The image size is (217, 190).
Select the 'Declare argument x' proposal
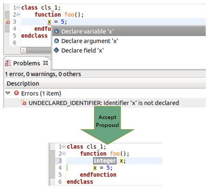129,41
